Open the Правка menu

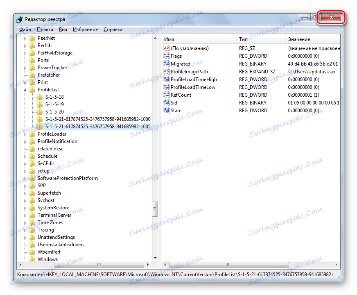45,29
